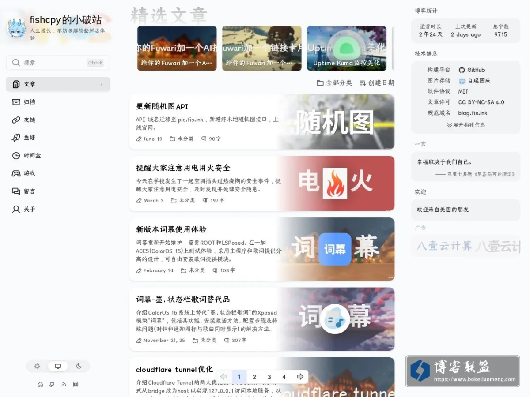The height and width of the screenshot is (397, 530).
Task: Click the CC BY-NC-SA 4.0 license
Action: (x=481, y=102)
